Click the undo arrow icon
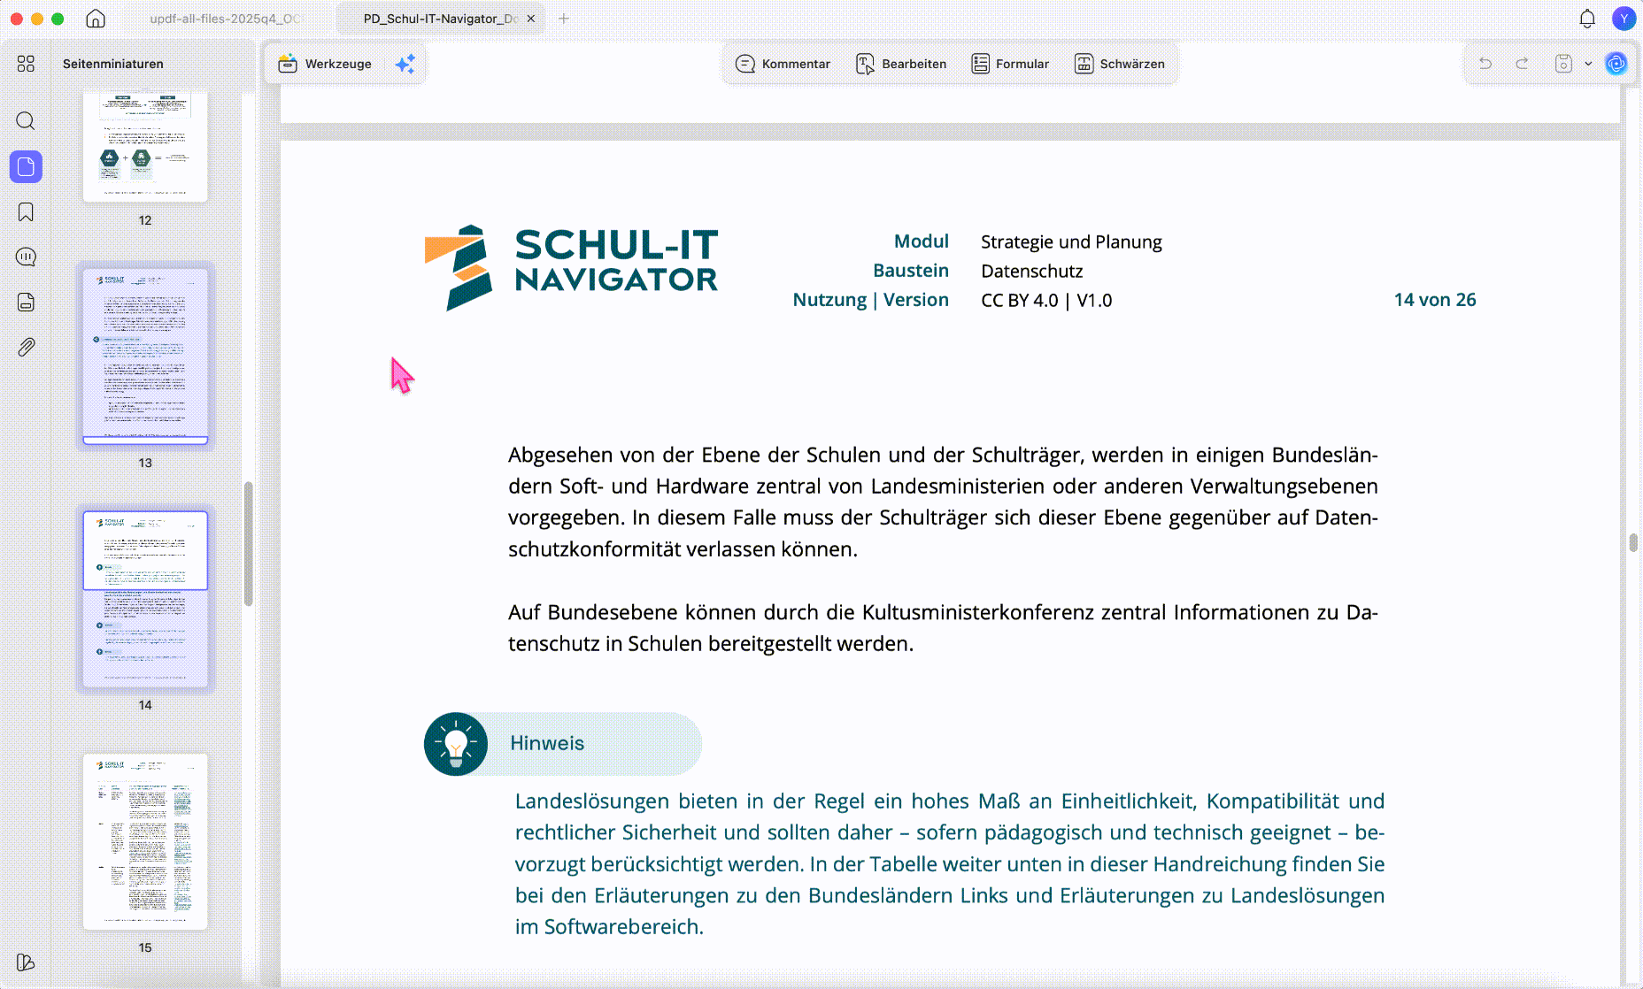Screen dimensions: 1643x989 1485,64
